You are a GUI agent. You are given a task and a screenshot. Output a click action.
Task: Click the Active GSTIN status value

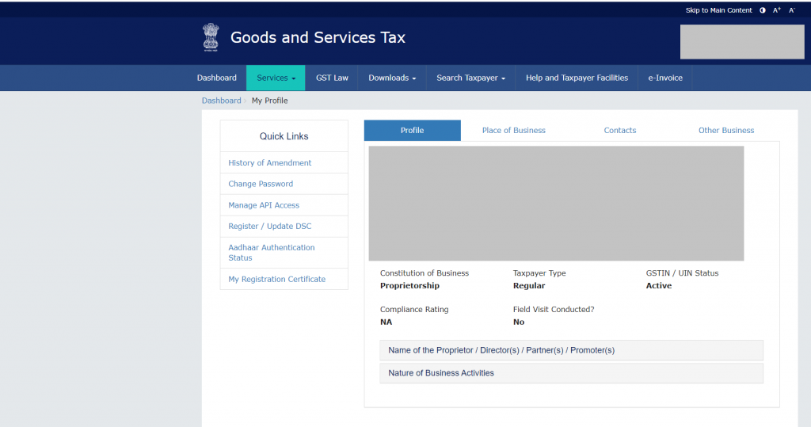658,286
